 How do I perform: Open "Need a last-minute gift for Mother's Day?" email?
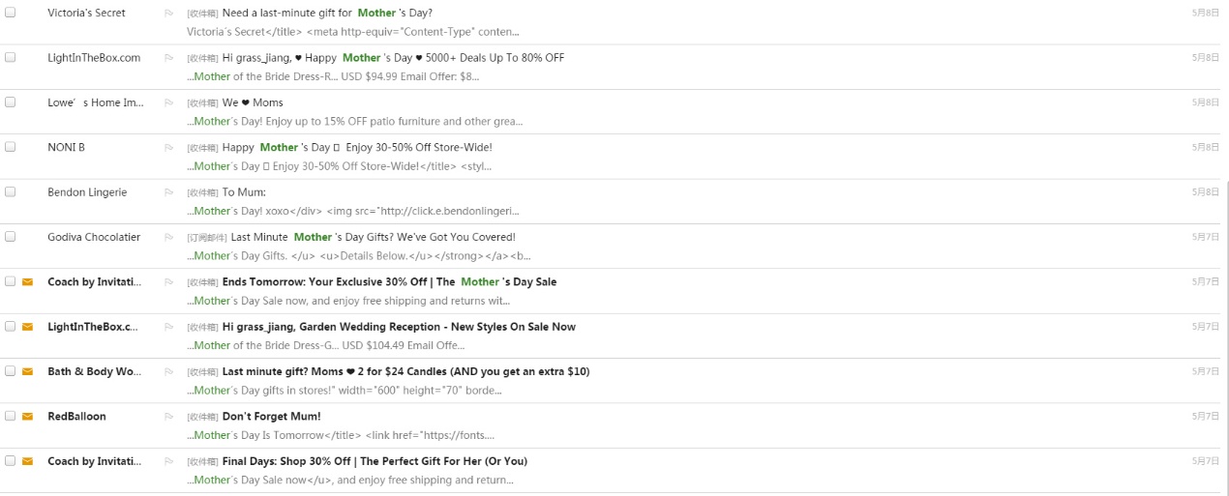(x=327, y=14)
